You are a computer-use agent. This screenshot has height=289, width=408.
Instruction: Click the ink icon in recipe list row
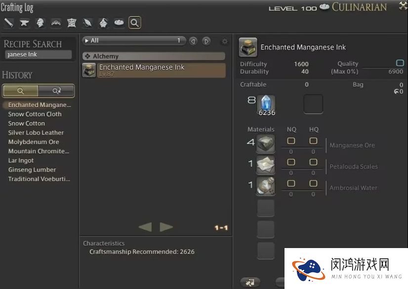click(89, 70)
